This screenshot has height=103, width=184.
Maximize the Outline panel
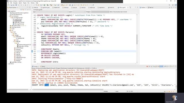pyautogui.click(x=176, y=7)
